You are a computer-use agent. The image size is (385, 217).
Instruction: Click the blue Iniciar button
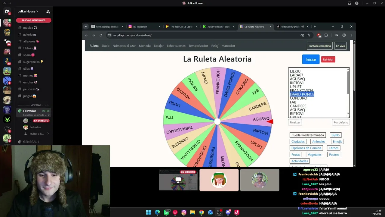coord(311,59)
